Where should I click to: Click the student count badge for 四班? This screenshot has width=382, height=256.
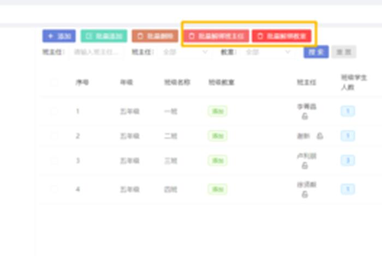tap(348, 189)
